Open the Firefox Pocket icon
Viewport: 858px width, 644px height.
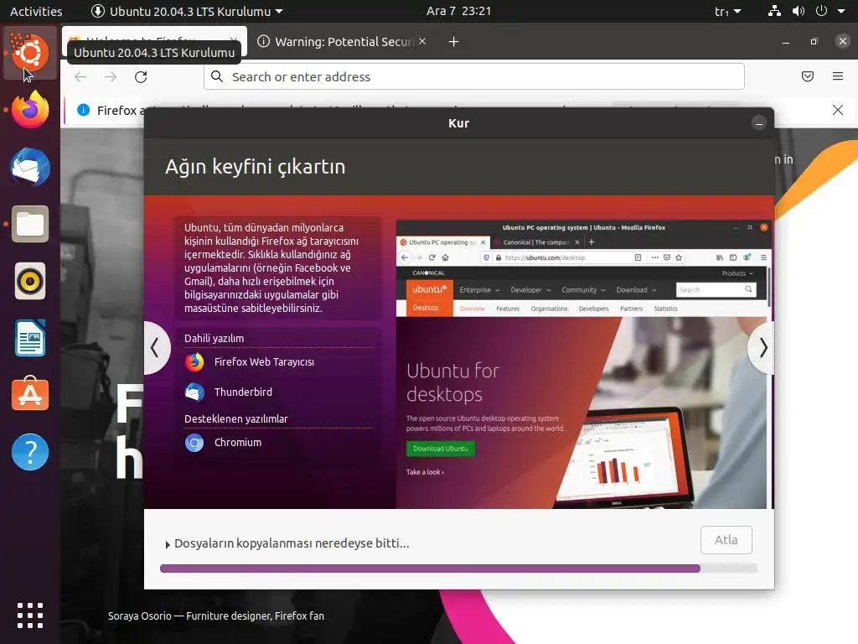[x=808, y=76]
